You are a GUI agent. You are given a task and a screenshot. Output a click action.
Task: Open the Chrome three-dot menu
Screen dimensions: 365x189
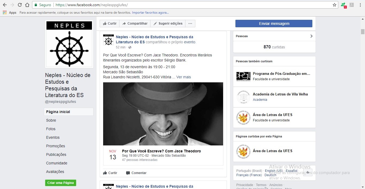[x=360, y=5]
